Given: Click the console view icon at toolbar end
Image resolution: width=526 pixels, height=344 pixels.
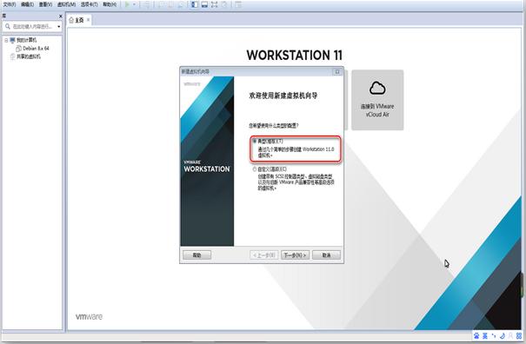Looking at the screenshot, I should pos(238,4).
